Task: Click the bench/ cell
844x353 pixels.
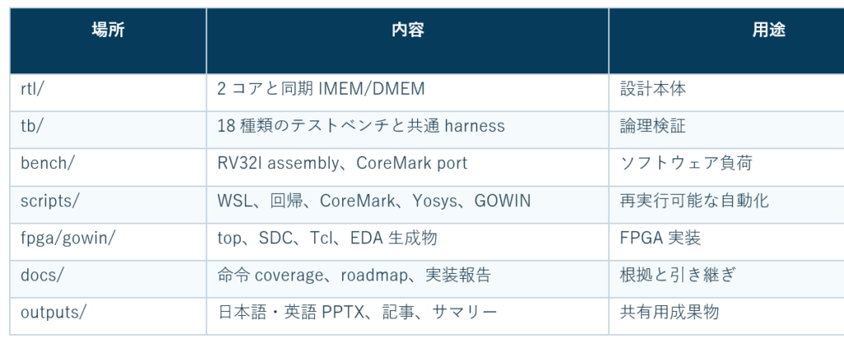Action: tap(108, 167)
